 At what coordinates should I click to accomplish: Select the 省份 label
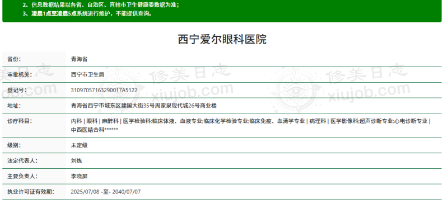coord(14,59)
